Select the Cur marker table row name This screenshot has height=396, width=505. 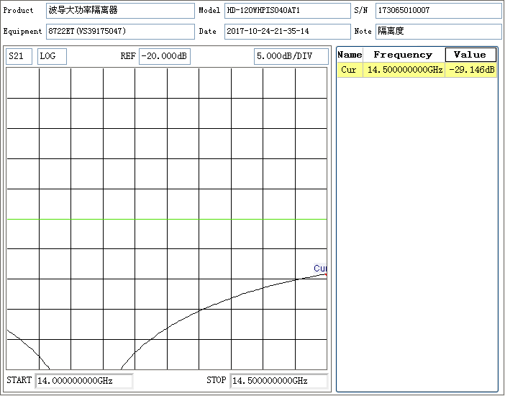pos(350,70)
